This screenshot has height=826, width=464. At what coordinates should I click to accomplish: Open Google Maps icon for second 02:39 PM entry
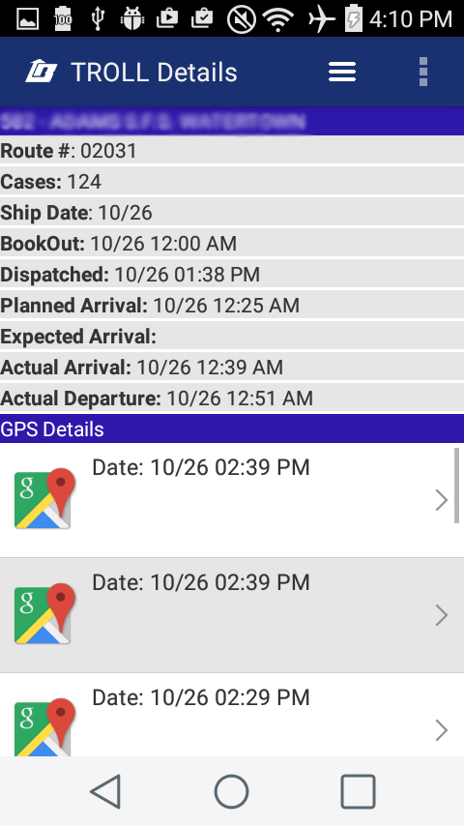click(x=44, y=613)
